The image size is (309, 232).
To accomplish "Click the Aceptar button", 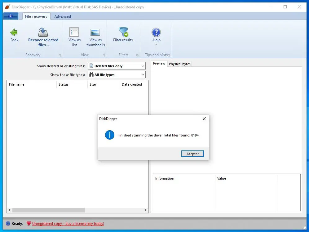I will (192, 154).
